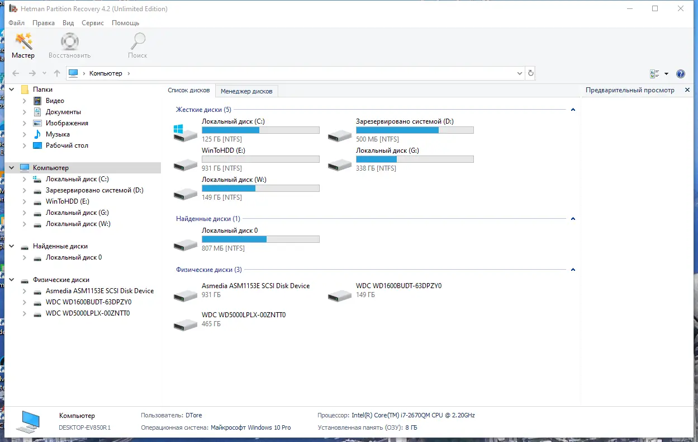This screenshot has width=698, height=442.
Task: Expand Локальный диск (C:) in the tree
Action: pyautogui.click(x=24, y=179)
